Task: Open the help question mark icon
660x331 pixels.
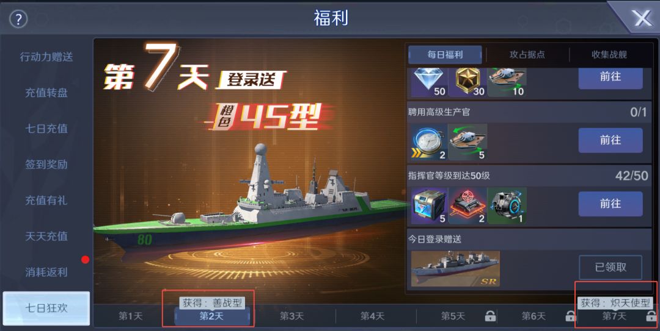Action: click(18, 19)
